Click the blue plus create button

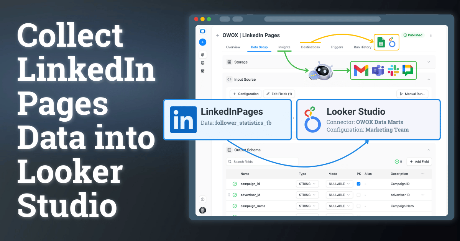tap(203, 42)
